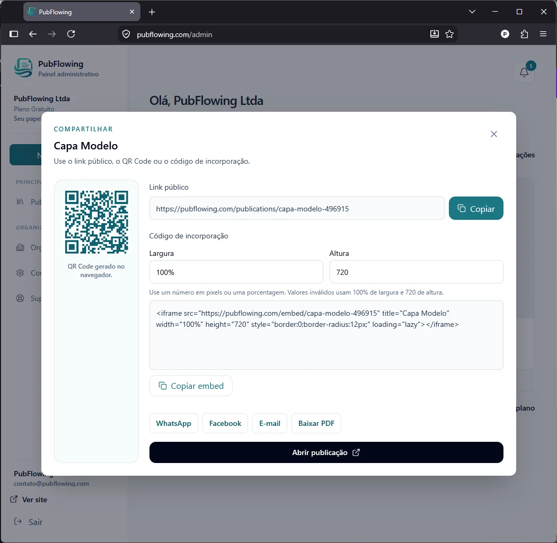
Task: Click the Link público URL field
Action: click(x=297, y=208)
